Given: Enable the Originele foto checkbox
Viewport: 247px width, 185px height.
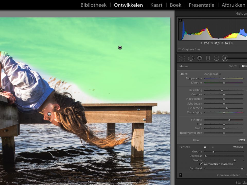Looking at the screenshot, I should [180, 49].
